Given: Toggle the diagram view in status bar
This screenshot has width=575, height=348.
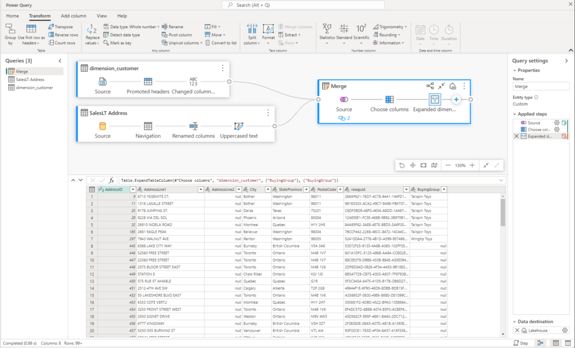Looking at the screenshot, I should coord(540,344).
